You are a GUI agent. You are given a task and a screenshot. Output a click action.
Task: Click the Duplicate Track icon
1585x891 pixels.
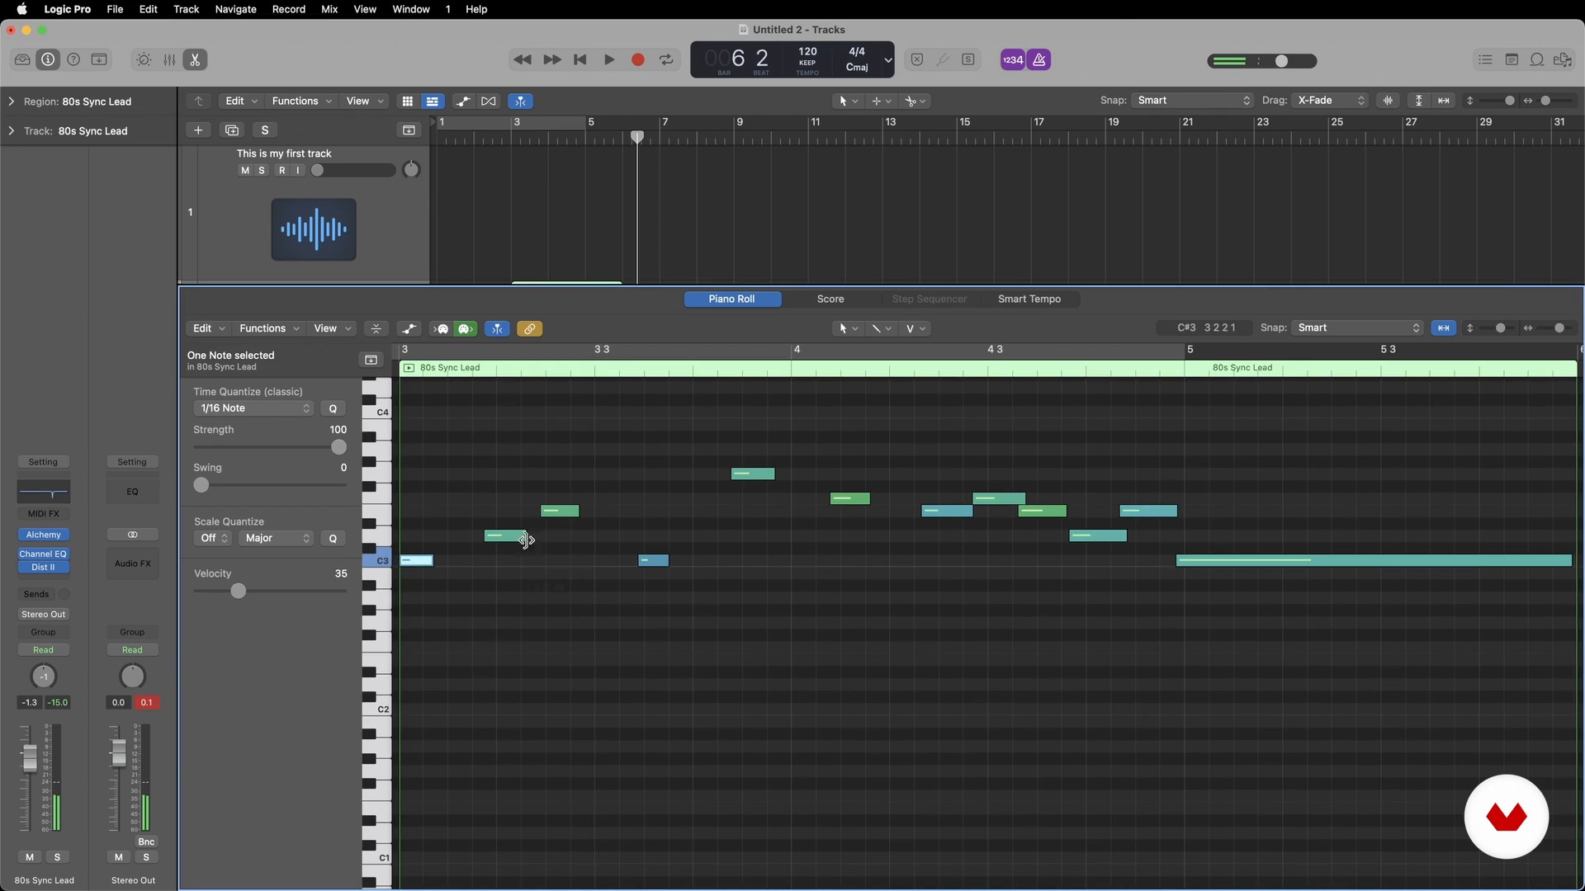click(x=232, y=130)
